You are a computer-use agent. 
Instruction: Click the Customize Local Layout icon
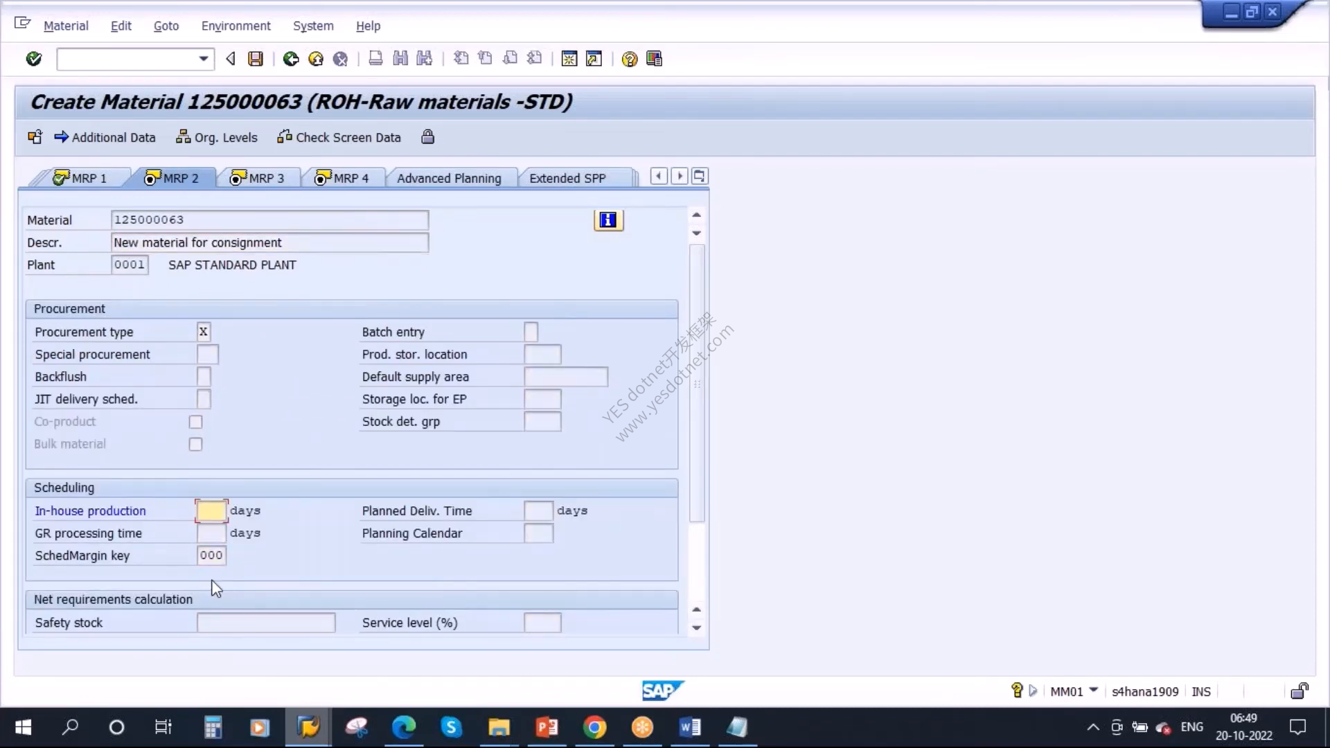pyautogui.click(x=654, y=59)
